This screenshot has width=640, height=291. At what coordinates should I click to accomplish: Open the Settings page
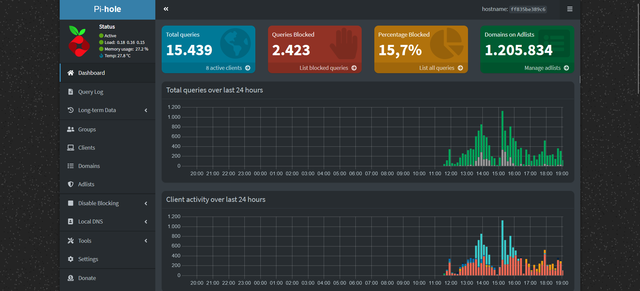point(108,259)
